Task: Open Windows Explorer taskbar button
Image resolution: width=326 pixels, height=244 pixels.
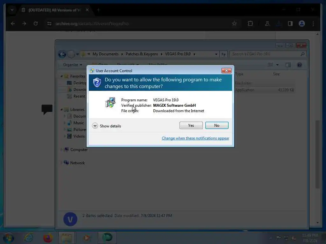Action: click(67, 238)
